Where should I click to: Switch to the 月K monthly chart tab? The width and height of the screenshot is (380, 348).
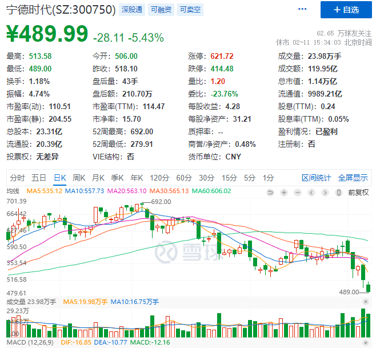98,178
